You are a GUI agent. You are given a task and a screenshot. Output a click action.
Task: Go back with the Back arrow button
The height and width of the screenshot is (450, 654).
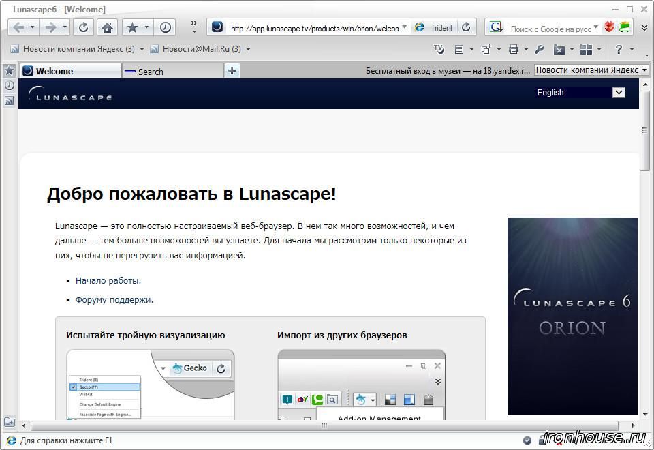pos(18,27)
